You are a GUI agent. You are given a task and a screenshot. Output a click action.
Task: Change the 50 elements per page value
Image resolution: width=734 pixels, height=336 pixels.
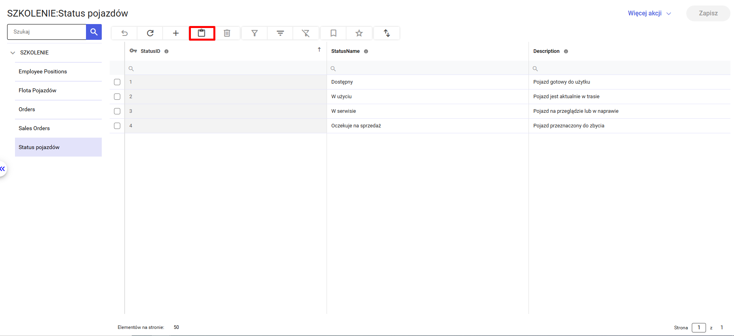tap(176, 327)
